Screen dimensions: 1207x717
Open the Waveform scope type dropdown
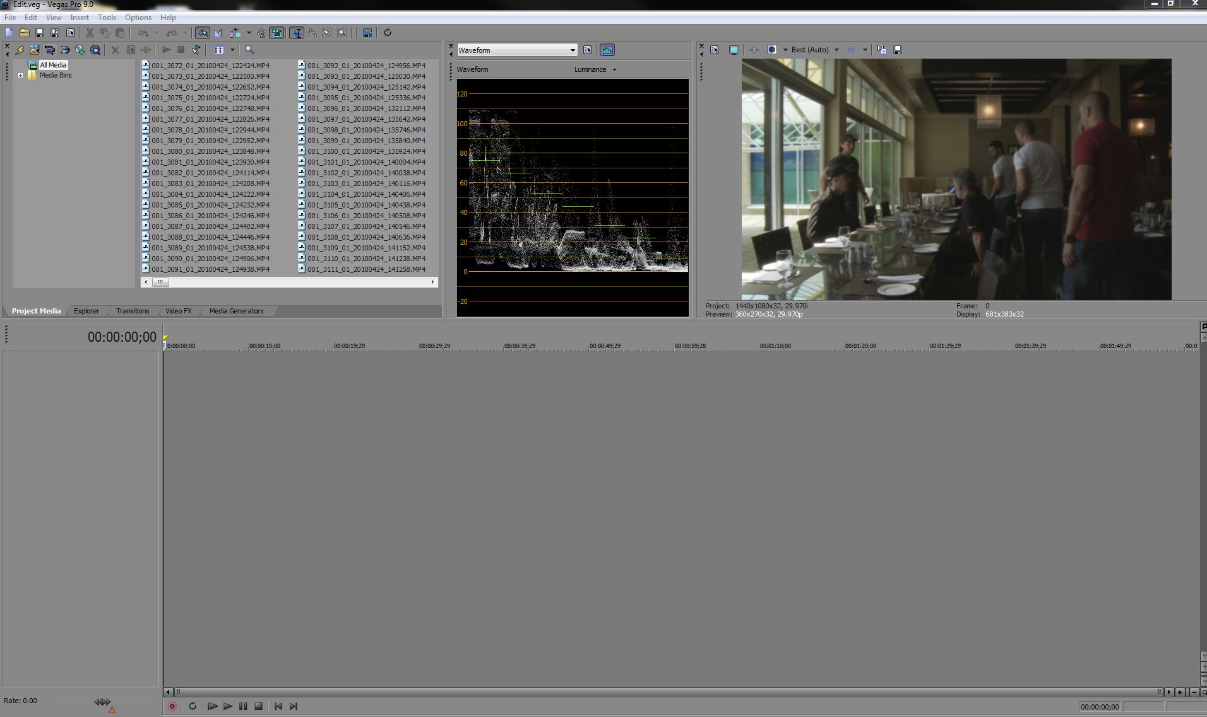coord(517,50)
